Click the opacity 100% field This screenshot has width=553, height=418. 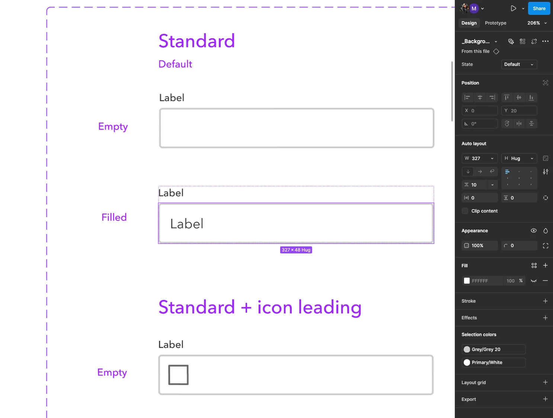pyautogui.click(x=480, y=246)
